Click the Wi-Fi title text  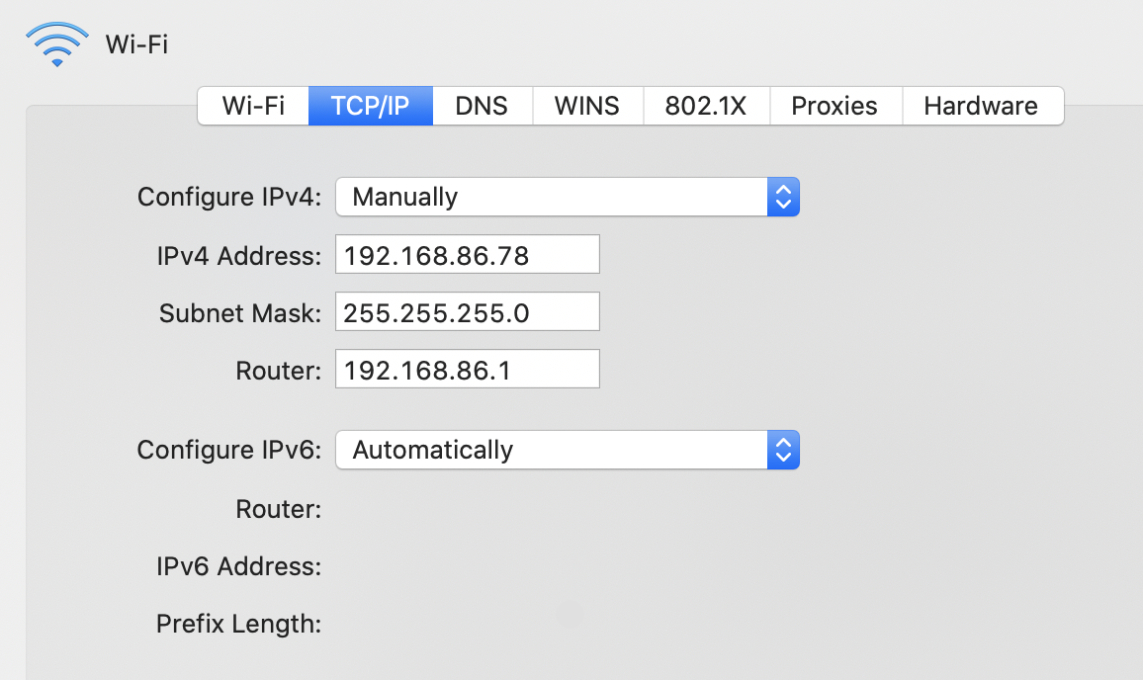pos(136,44)
